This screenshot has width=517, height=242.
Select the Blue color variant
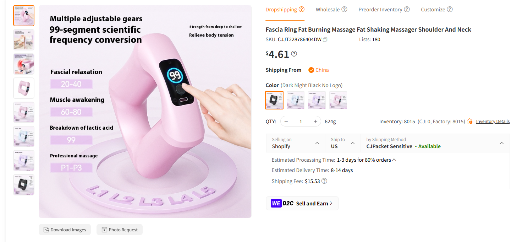point(296,100)
